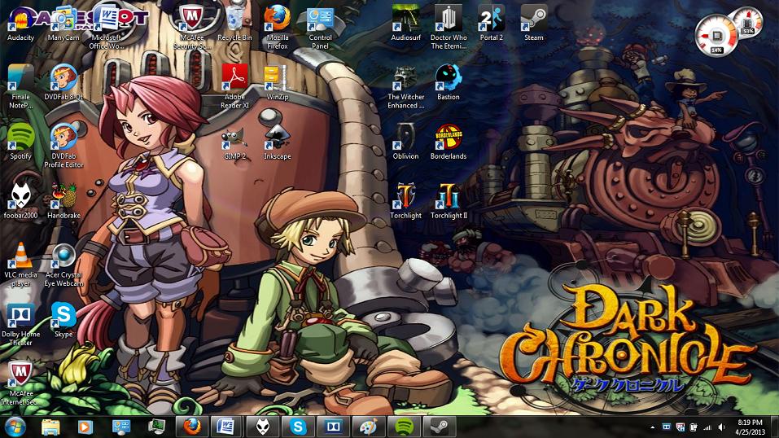
Task: Launch Bastion game icon
Action: [x=449, y=83]
